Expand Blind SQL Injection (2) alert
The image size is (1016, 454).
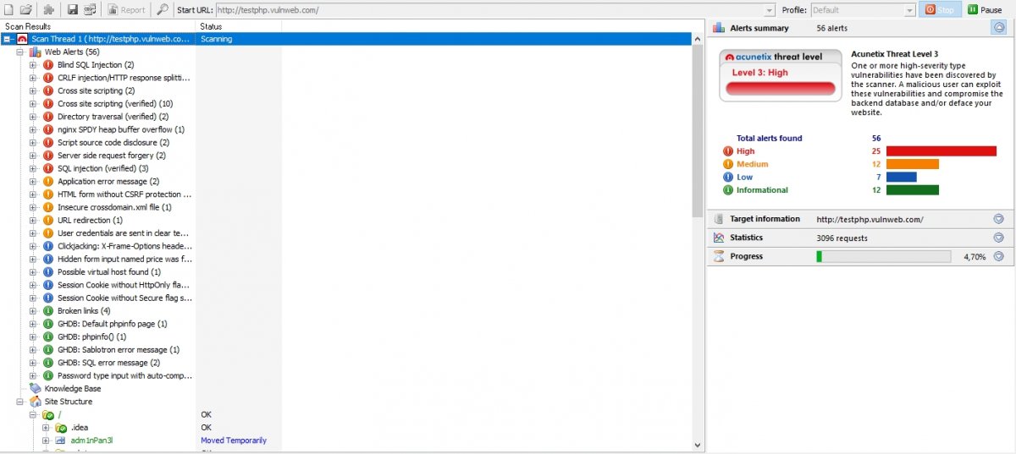pos(33,65)
